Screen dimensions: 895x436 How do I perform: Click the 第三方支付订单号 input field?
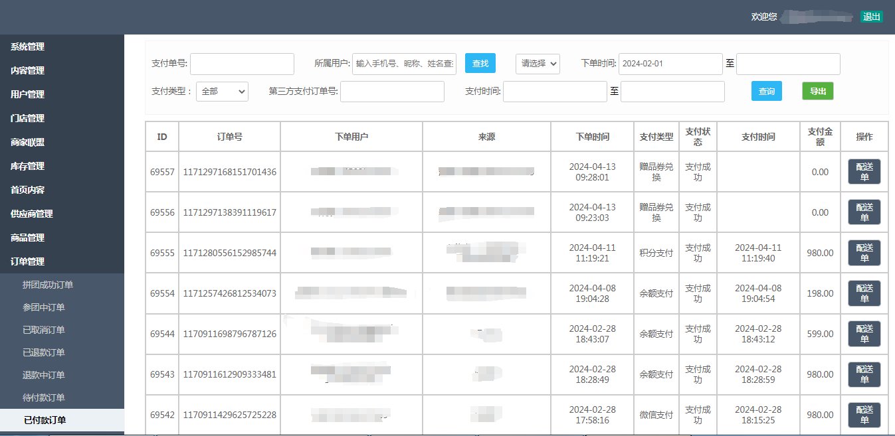[x=392, y=92]
